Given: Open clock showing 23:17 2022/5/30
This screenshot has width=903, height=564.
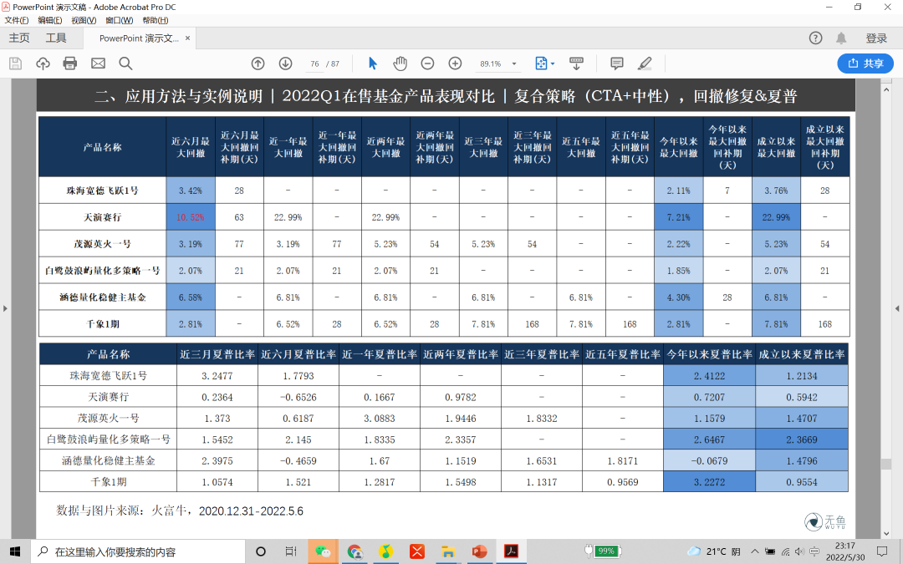Looking at the screenshot, I should (x=844, y=551).
